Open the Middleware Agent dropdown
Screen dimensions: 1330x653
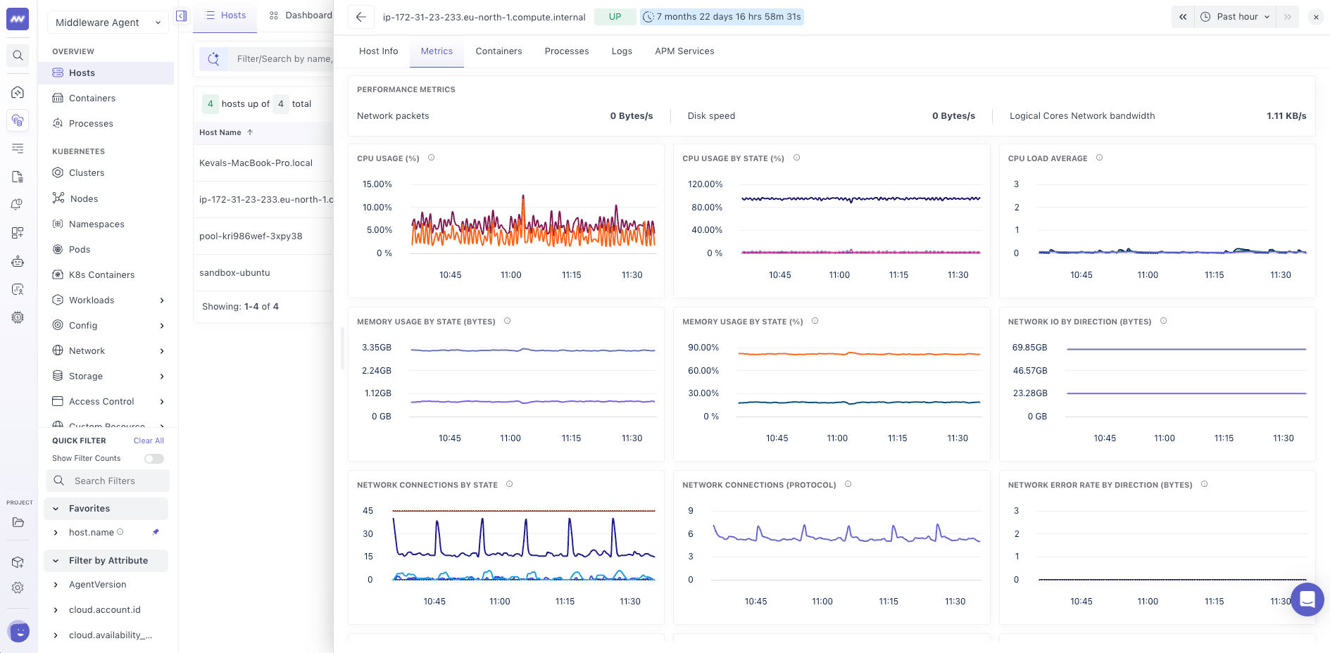108,23
